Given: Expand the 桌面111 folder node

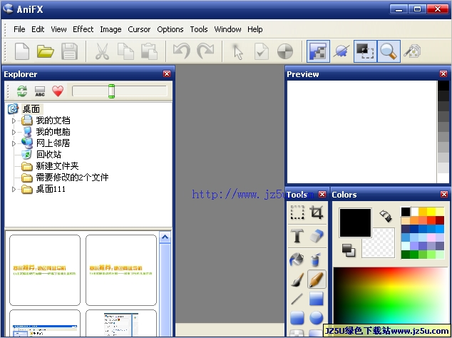Looking at the screenshot, I should [x=14, y=189].
